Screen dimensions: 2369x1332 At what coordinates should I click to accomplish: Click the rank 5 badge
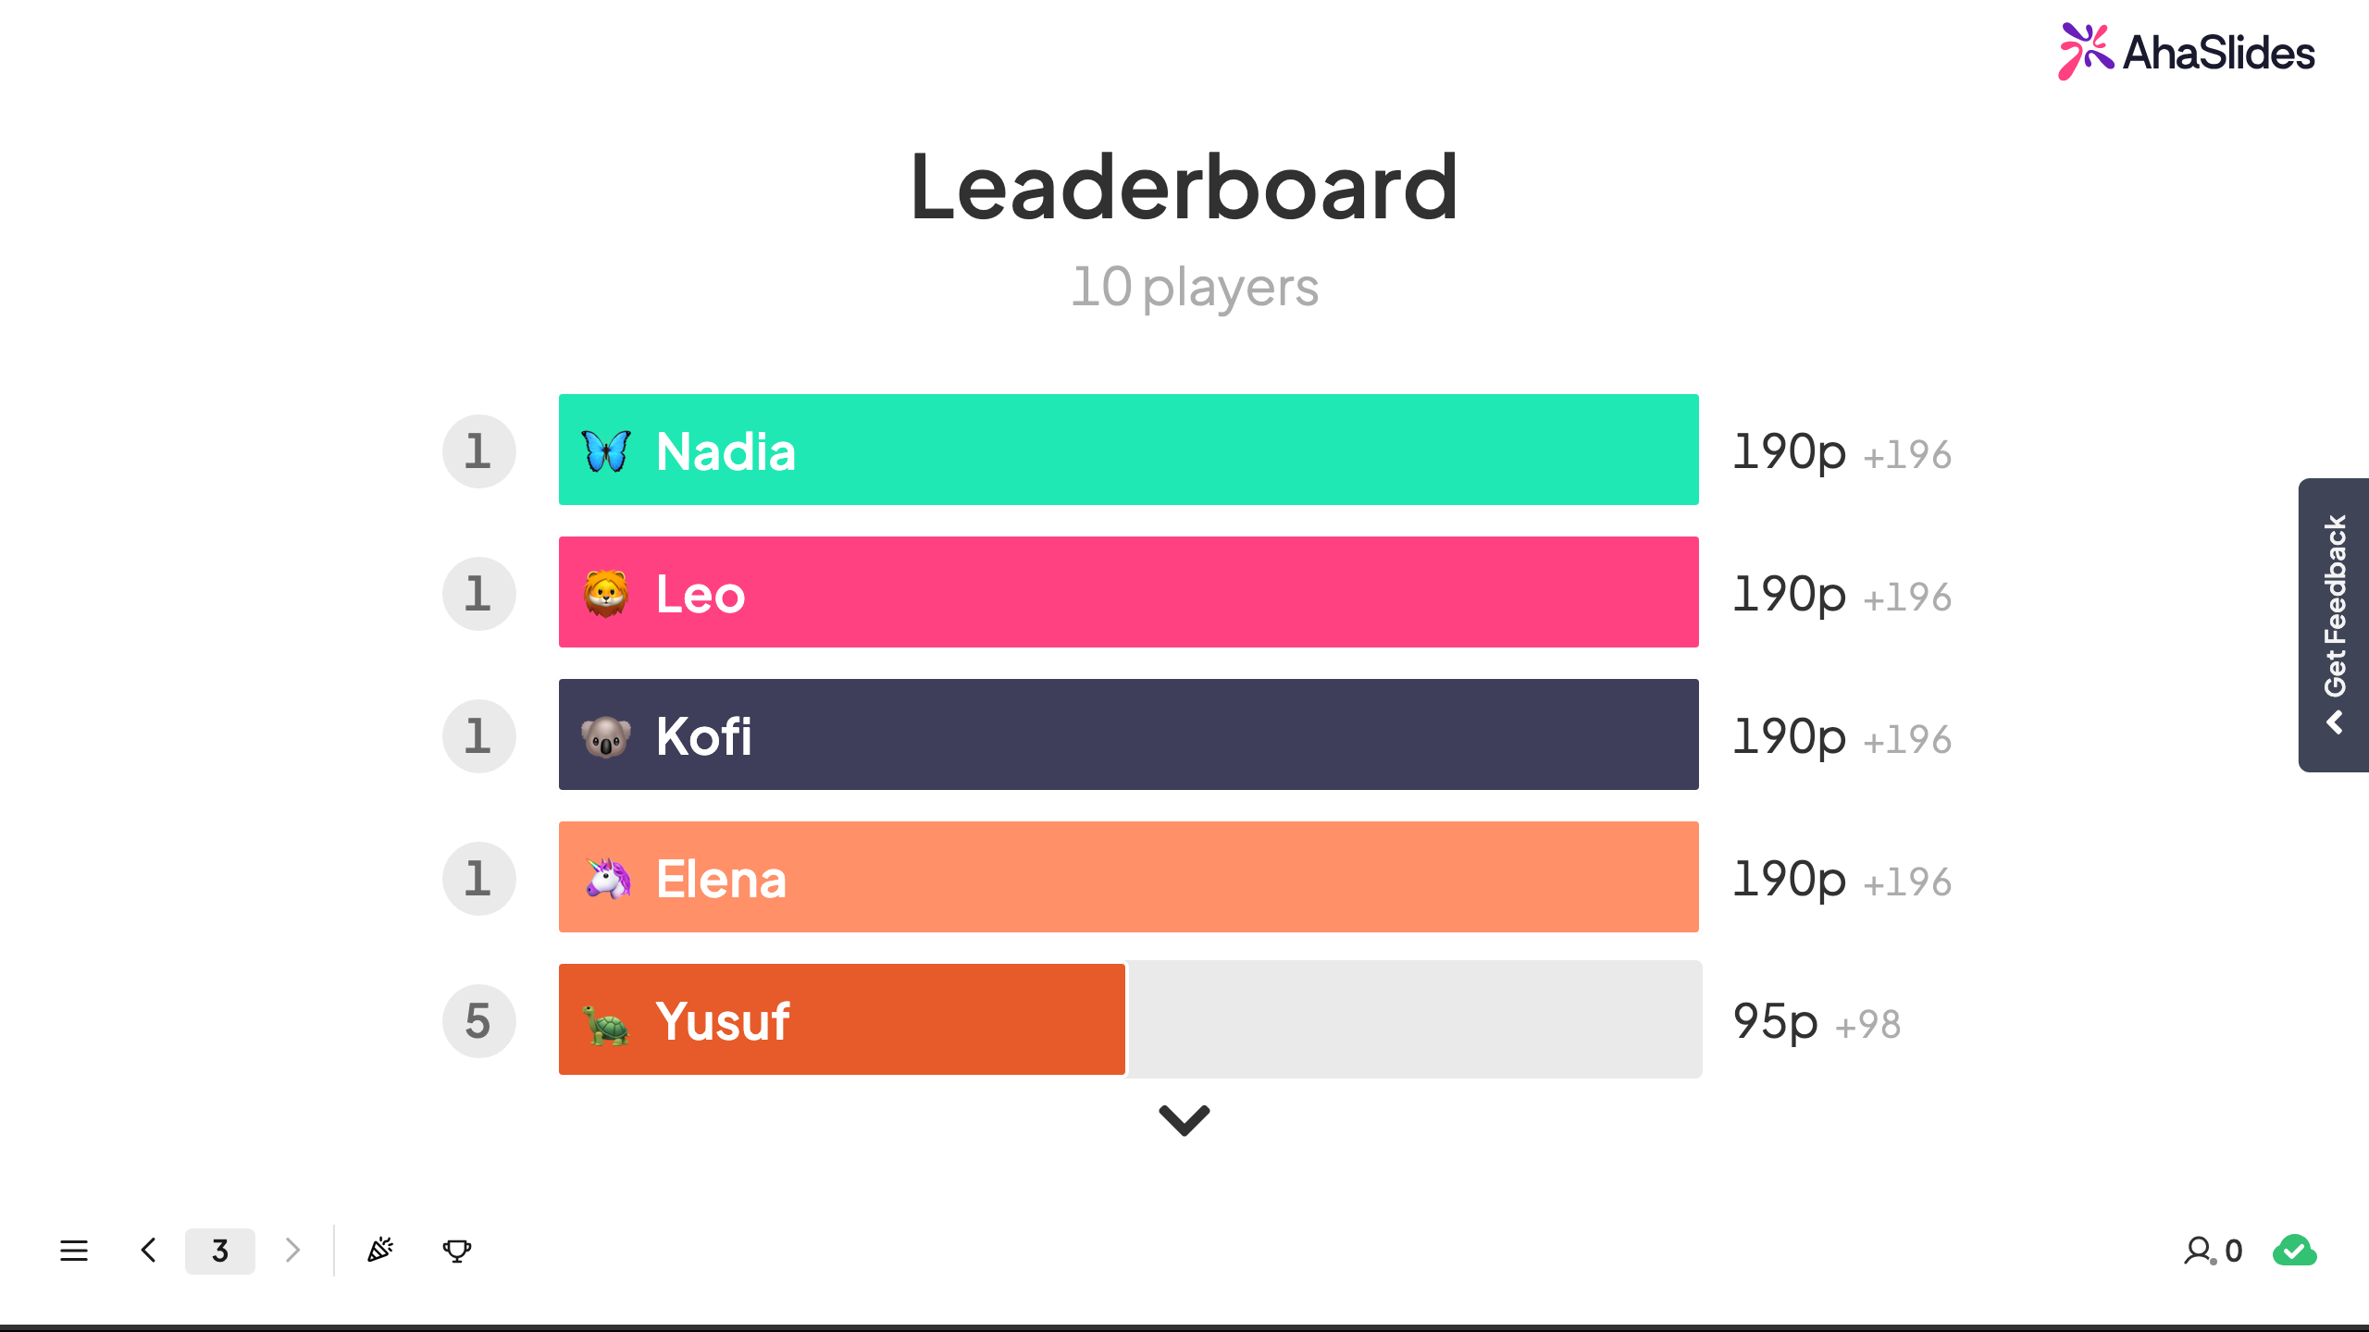point(478,1020)
